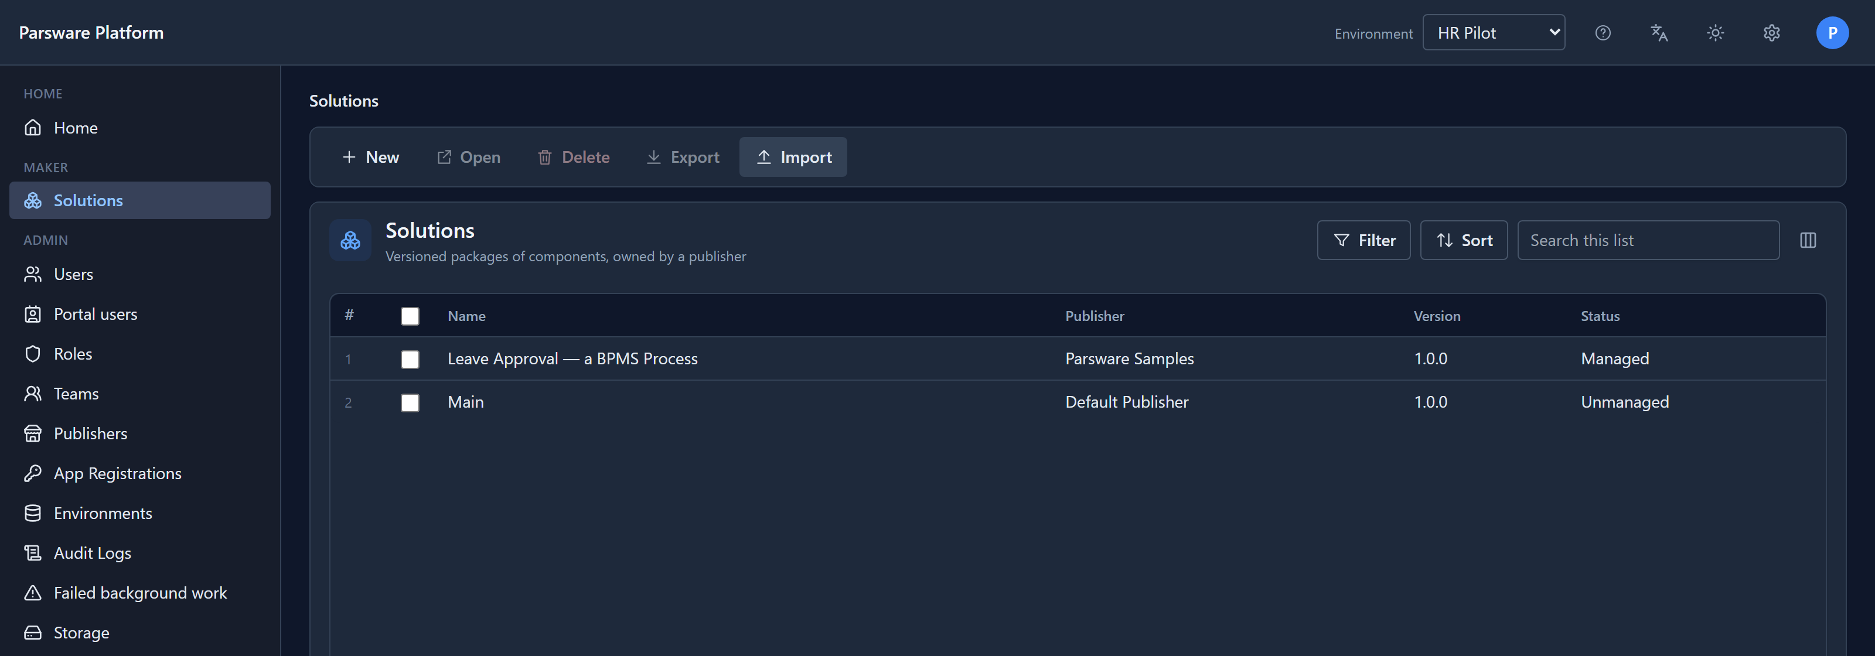This screenshot has width=1875, height=656.
Task: Open the help question-mark icon
Action: click(x=1603, y=33)
